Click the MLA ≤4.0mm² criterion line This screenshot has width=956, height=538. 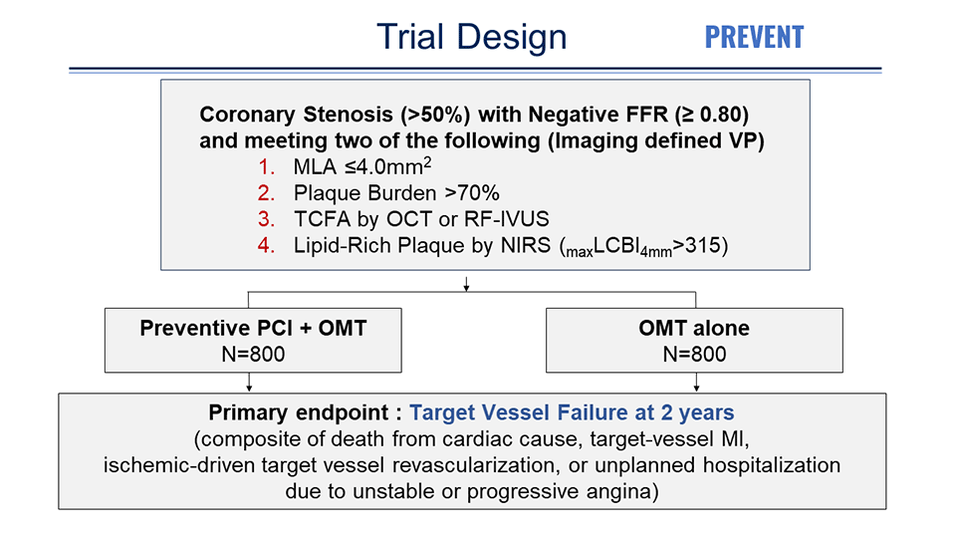coord(362,166)
